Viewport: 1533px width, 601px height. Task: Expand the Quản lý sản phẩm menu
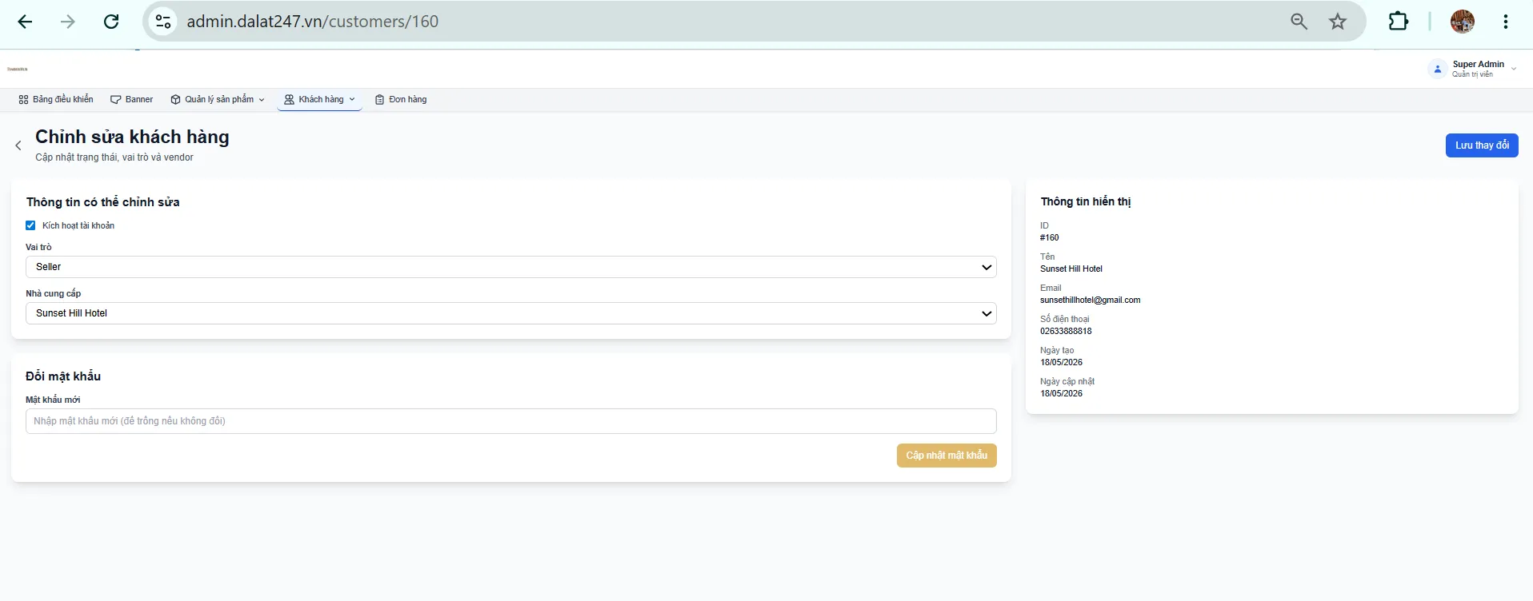218,100
